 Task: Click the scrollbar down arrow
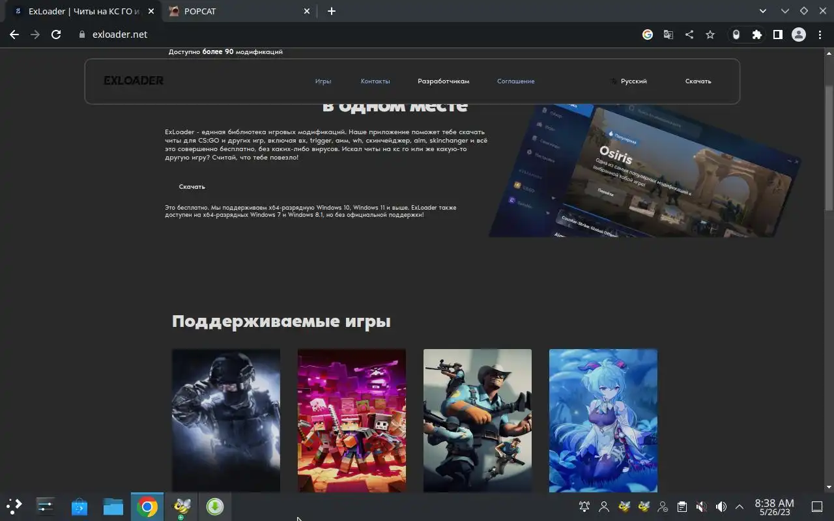(829, 487)
